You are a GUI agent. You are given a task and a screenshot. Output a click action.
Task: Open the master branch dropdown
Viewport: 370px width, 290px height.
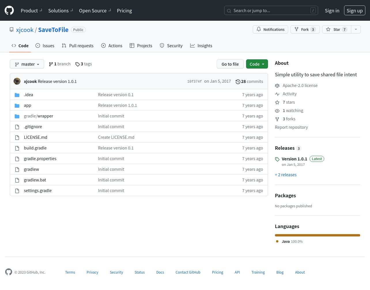pos(27,64)
